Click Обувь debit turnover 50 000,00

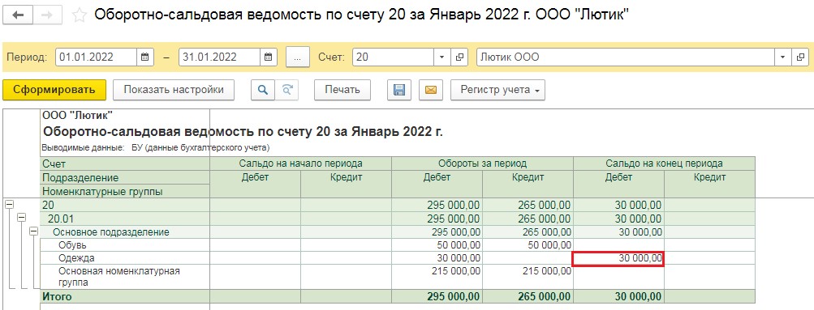point(437,244)
